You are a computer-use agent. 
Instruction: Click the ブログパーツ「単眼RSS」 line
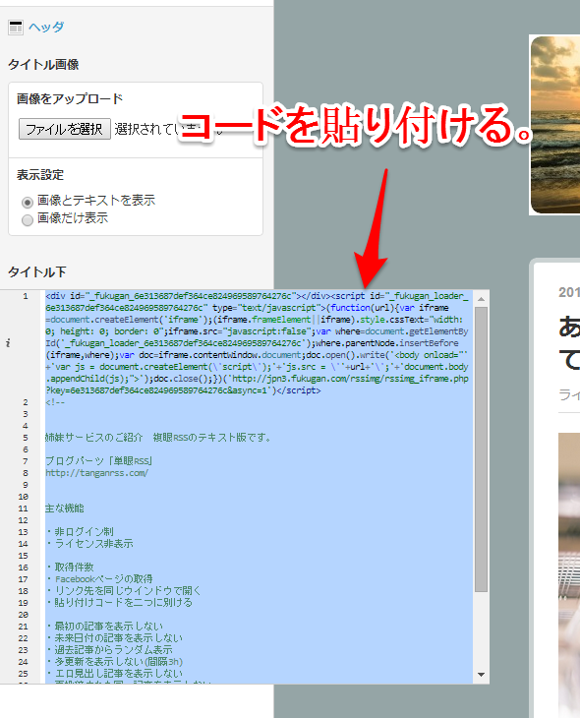point(99,461)
